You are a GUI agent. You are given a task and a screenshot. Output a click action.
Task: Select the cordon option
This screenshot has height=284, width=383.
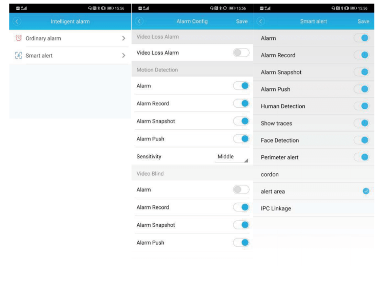[x=314, y=174]
